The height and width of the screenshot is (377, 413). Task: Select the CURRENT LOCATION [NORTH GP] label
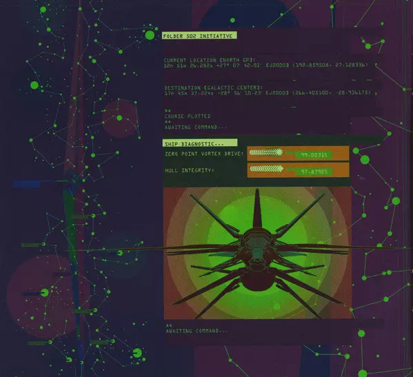210,60
